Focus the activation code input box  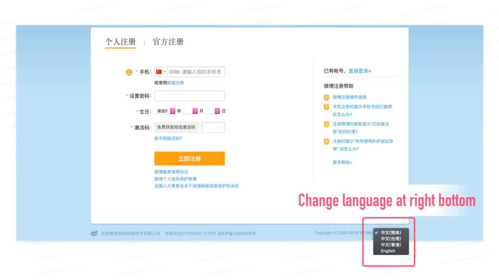[213, 127]
